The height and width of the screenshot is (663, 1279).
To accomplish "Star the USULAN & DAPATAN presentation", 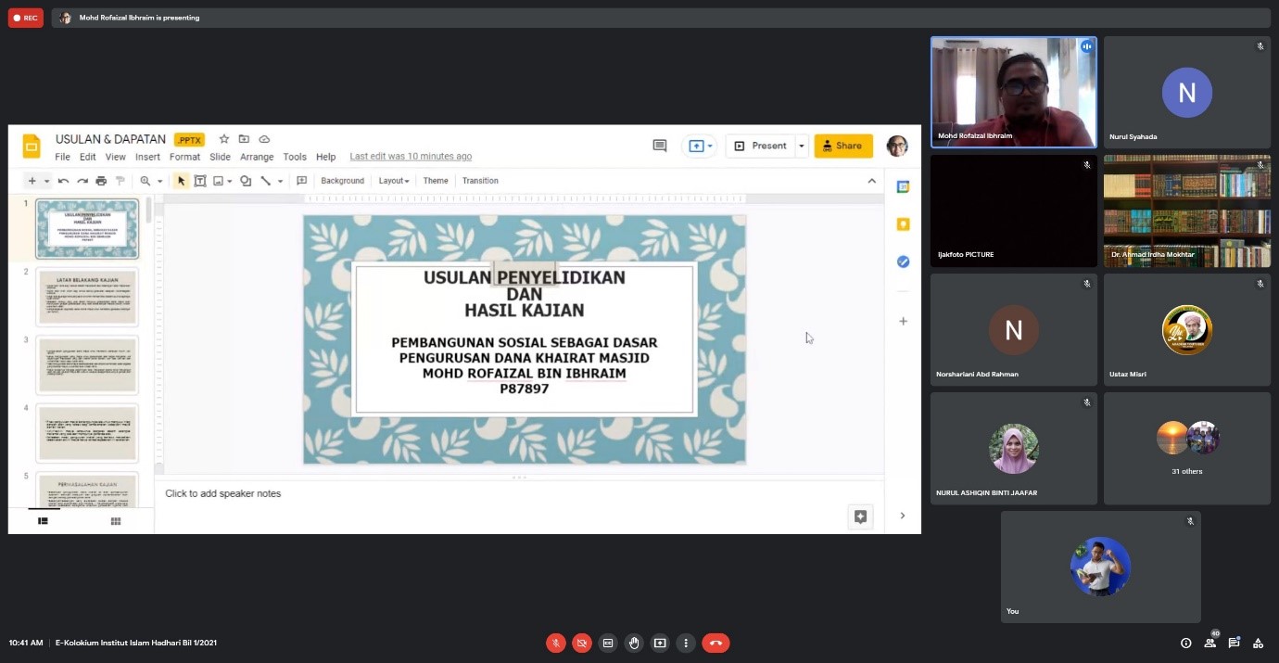I will coord(223,139).
